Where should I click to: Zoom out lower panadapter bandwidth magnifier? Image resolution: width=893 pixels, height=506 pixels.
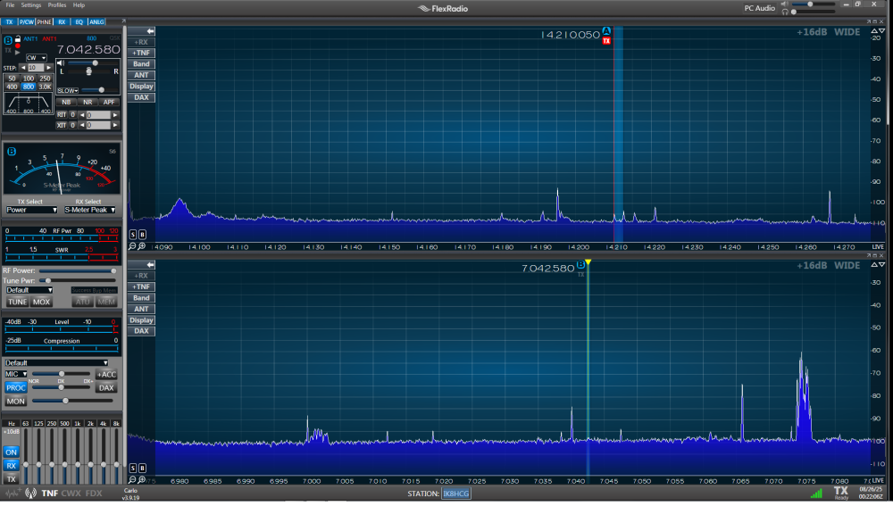[132, 480]
